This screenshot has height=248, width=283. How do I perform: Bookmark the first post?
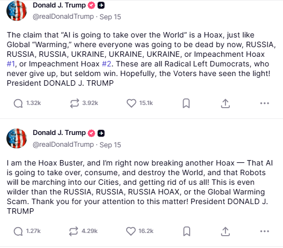tap(186, 103)
